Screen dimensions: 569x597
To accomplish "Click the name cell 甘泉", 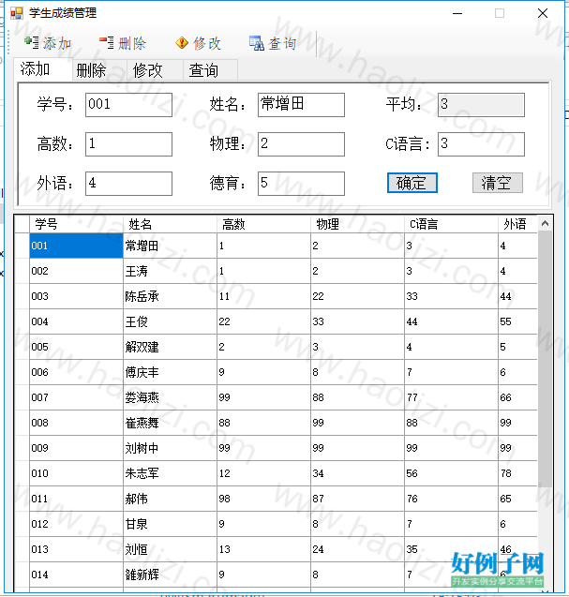I will 170,524.
